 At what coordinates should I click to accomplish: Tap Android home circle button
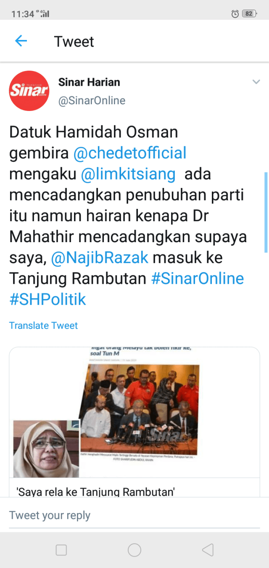(x=134, y=550)
